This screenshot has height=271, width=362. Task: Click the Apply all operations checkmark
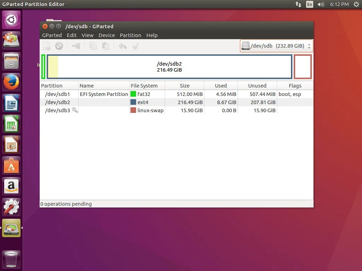(x=135, y=46)
